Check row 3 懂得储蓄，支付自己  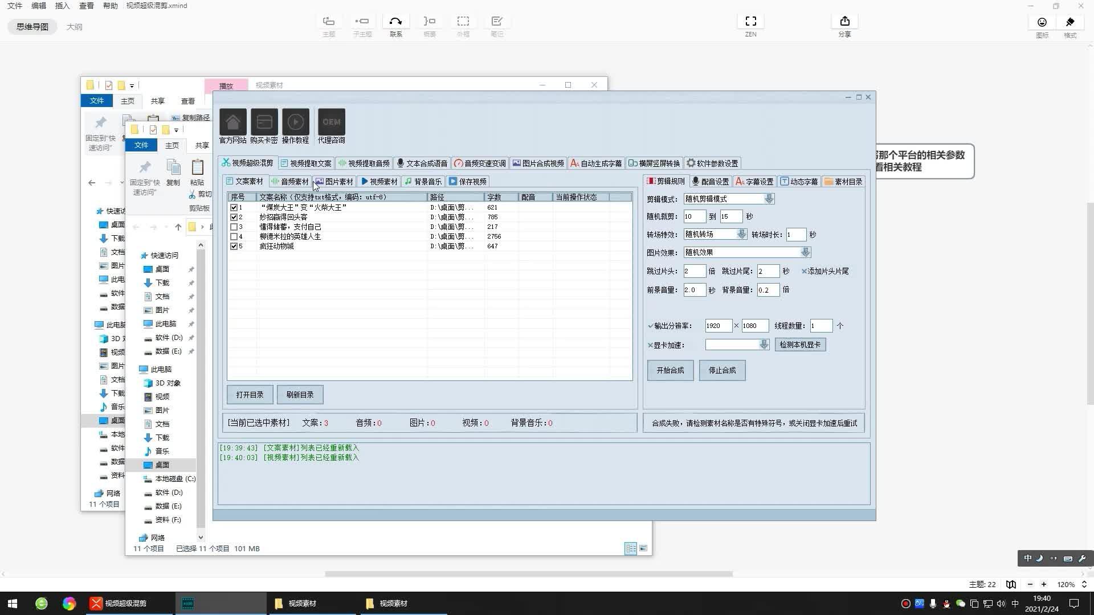click(x=234, y=227)
